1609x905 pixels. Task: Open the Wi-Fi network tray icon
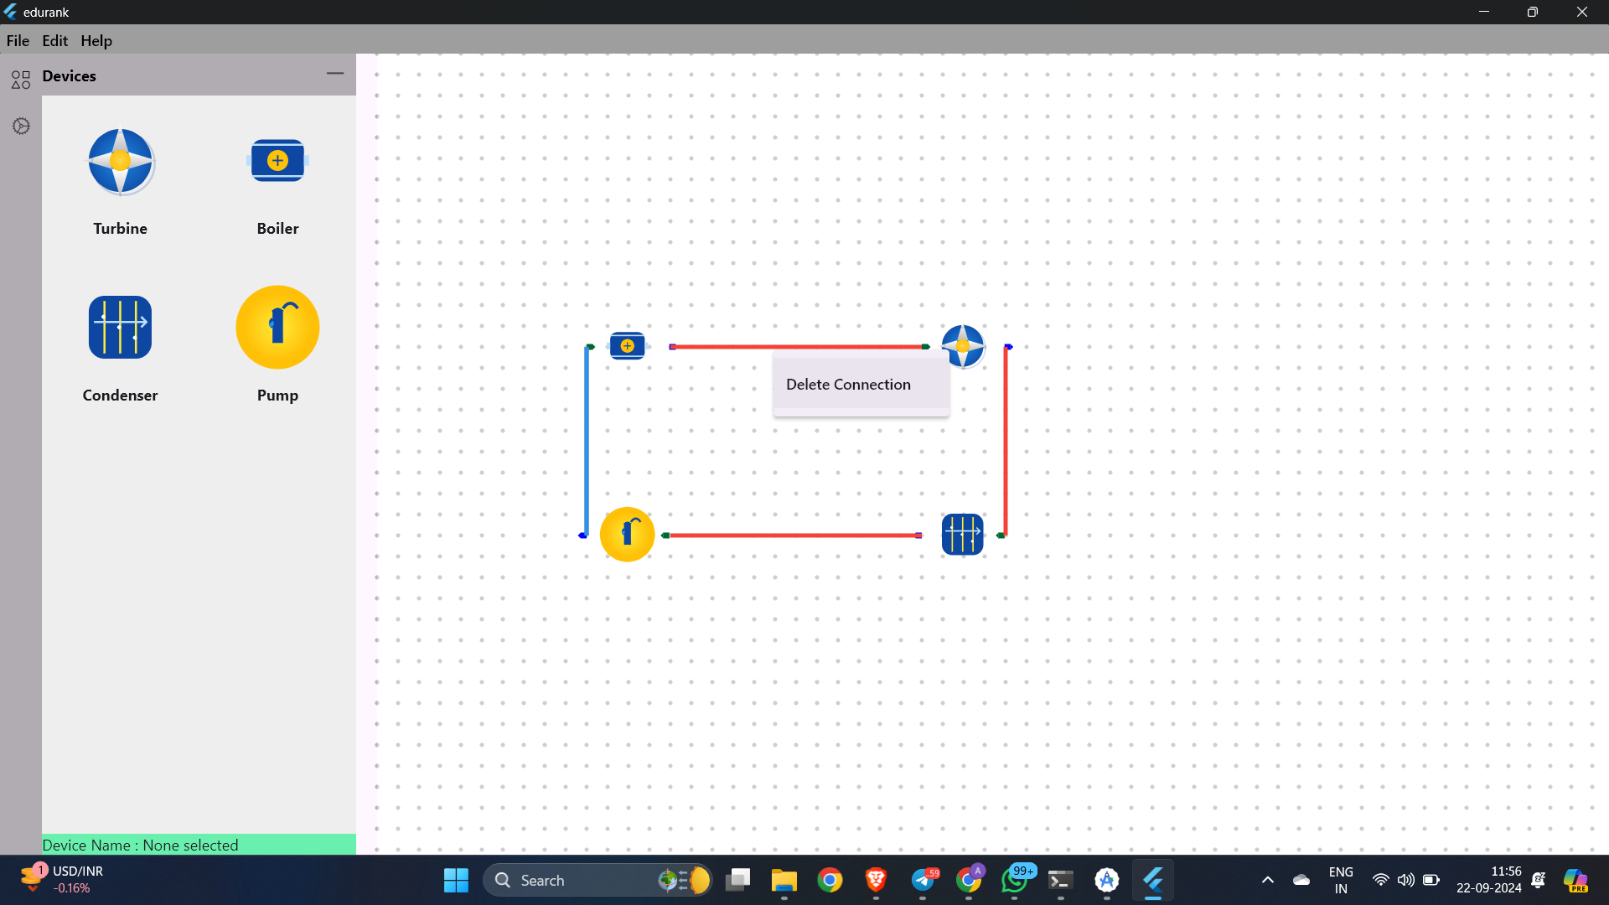pos(1380,880)
